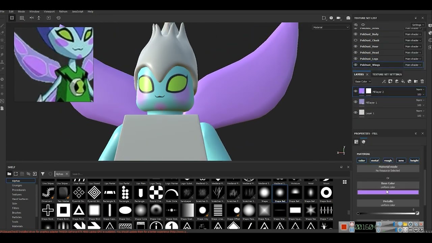Viewport: 432px width, 243px height.
Task: Toggle the metal channel button
Action: [x=375, y=161]
